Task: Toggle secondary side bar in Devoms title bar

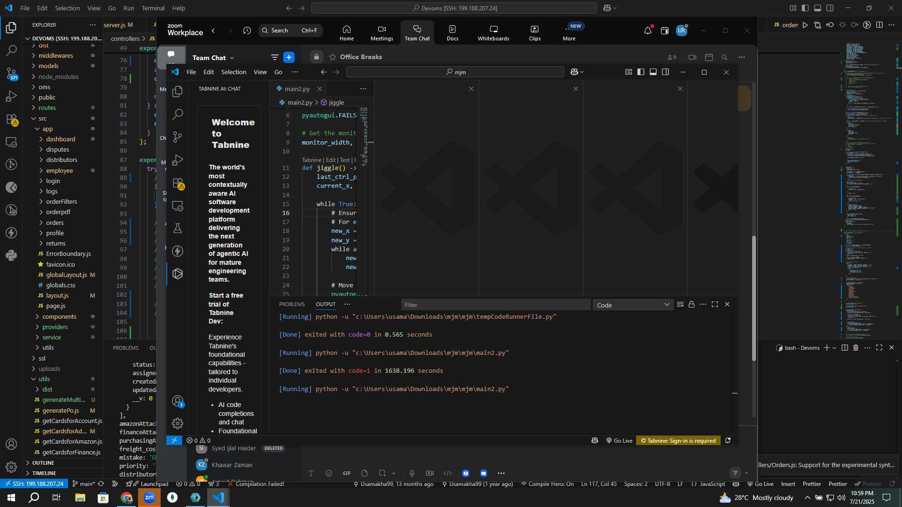Action: point(830,8)
